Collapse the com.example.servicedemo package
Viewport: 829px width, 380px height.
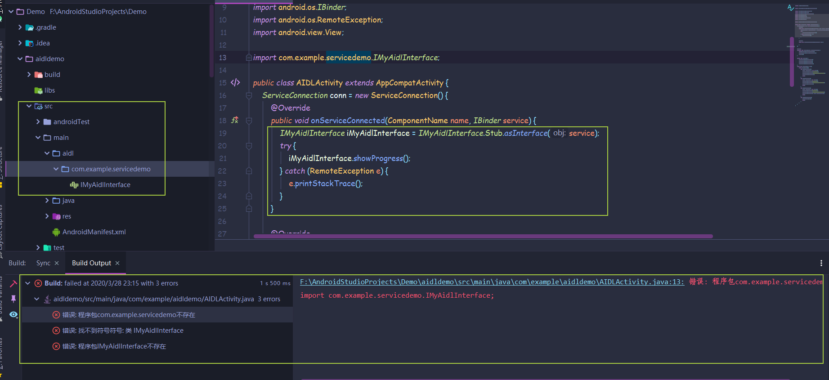56,169
